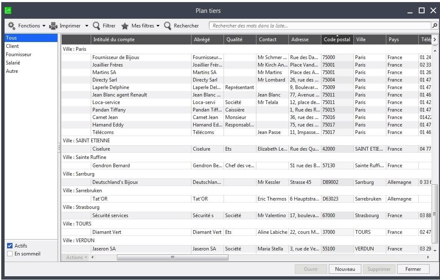Select the Ciselure account name
Image resolution: width=440 pixels, height=280 pixels.
pyautogui.click(x=101, y=149)
